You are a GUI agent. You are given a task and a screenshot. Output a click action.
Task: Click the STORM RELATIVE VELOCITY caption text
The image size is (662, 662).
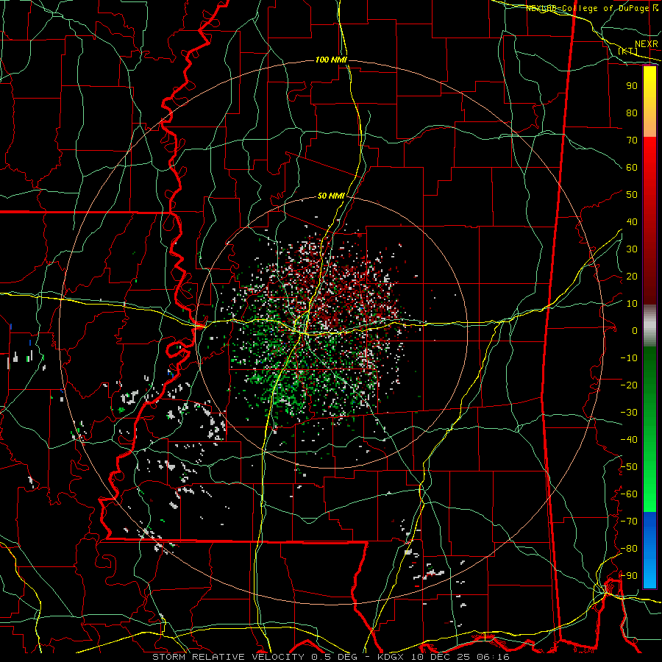click(228, 657)
